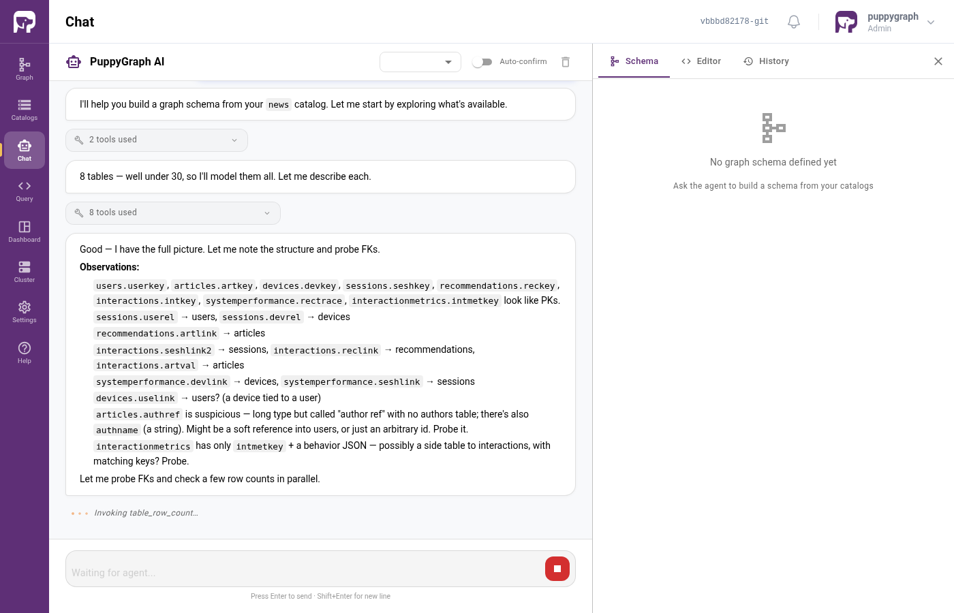Open the Dashboard page in sidebar
This screenshot has height=613, width=954.
(x=25, y=232)
